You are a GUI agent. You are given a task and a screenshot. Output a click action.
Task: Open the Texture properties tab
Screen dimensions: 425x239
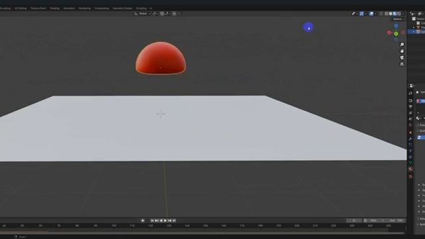tap(410, 177)
